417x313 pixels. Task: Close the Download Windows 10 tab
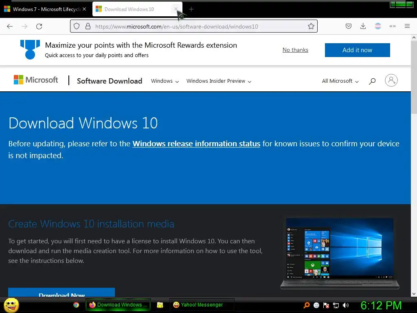pos(176,9)
